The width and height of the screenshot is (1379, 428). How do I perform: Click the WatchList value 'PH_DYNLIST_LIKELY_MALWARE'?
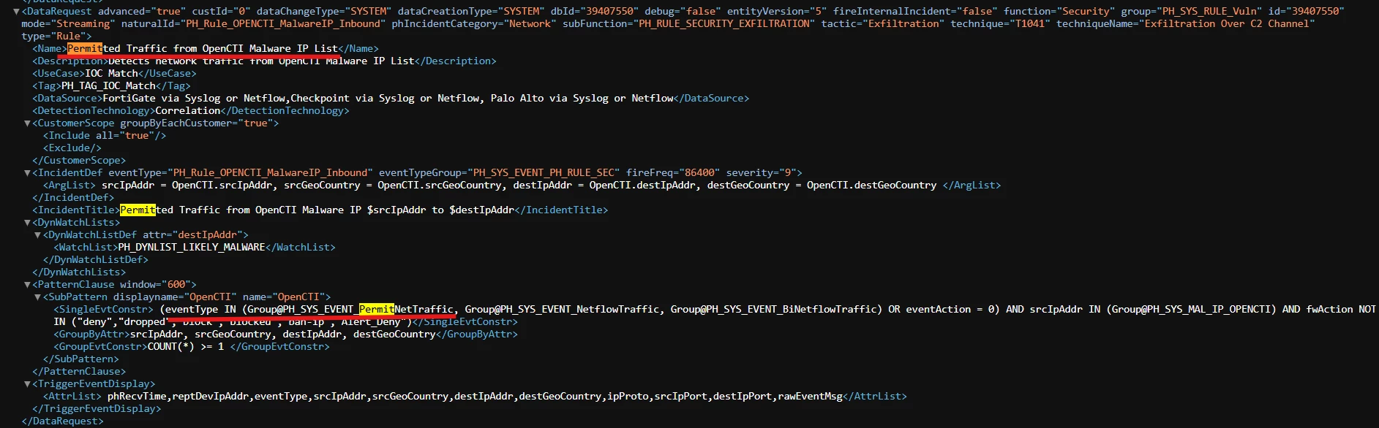click(x=192, y=248)
